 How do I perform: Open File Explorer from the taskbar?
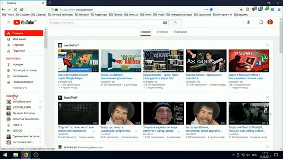tap(15, 155)
